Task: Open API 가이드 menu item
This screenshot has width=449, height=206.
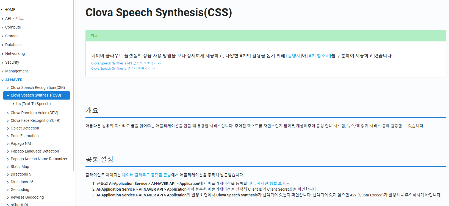Action: (14, 18)
